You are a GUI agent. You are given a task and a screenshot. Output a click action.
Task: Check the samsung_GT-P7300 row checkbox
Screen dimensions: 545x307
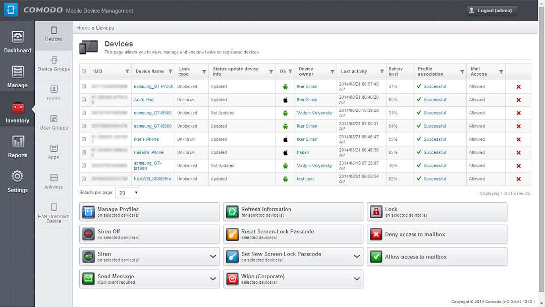click(84, 86)
